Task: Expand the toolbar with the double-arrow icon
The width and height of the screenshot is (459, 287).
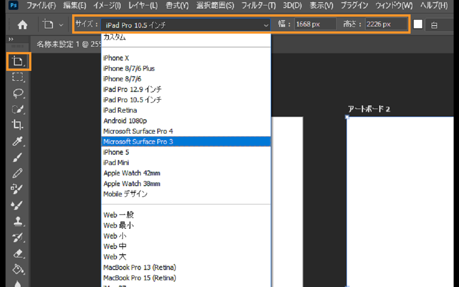Action: point(11,39)
